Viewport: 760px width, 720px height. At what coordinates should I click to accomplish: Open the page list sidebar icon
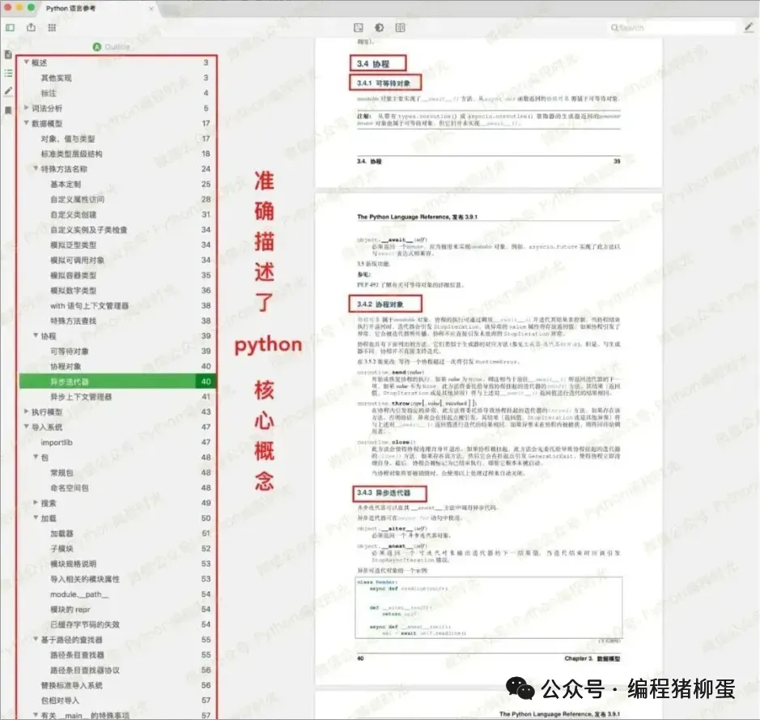click(x=8, y=54)
